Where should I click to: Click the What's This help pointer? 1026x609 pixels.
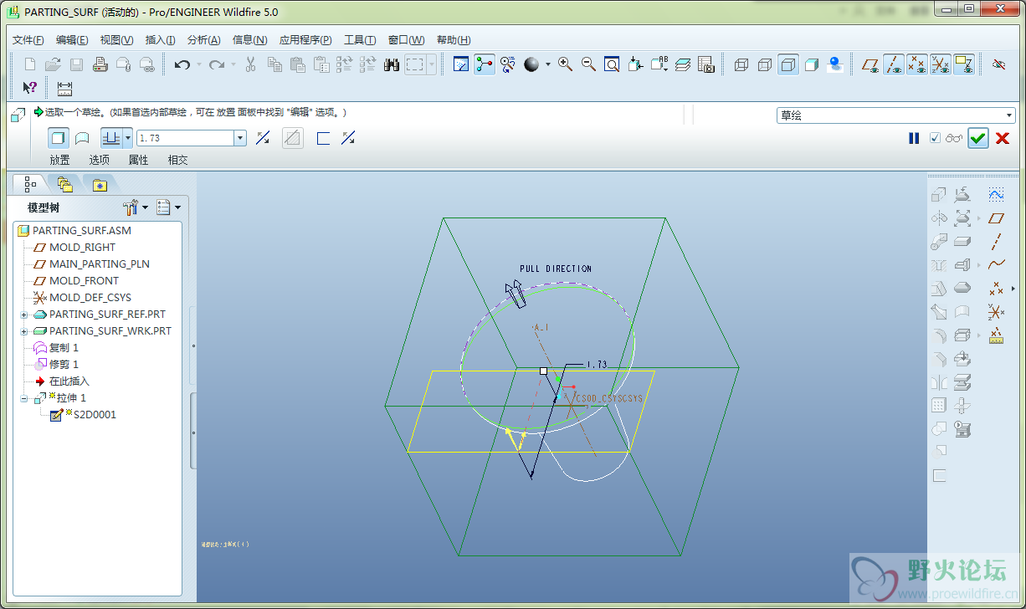pyautogui.click(x=29, y=88)
